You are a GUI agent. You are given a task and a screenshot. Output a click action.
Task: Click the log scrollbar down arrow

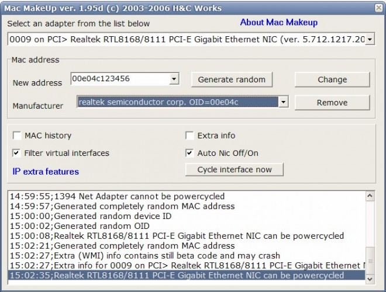pos(370,279)
